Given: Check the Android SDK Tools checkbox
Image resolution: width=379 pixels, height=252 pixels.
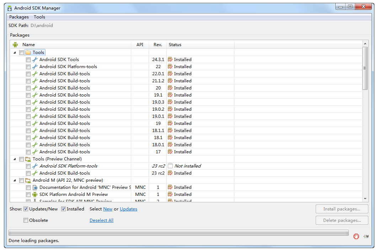Looking at the screenshot, I should tap(28, 60).
